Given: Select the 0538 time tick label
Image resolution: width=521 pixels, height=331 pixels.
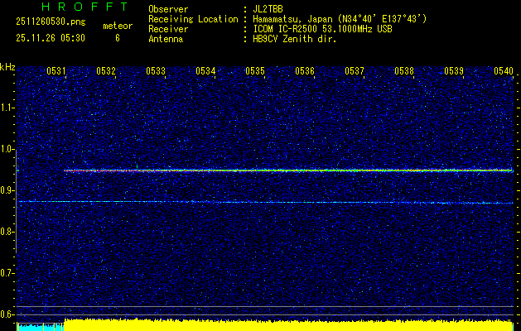Looking at the screenshot, I should pos(404,72).
